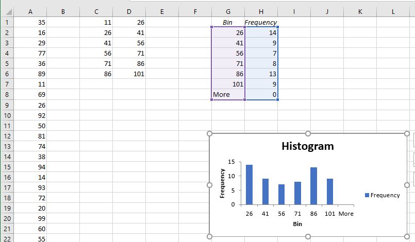Image resolution: width=415 pixels, height=242 pixels.
Task: Click the Frequency header cell in H1
Action: pyautogui.click(x=261, y=22)
